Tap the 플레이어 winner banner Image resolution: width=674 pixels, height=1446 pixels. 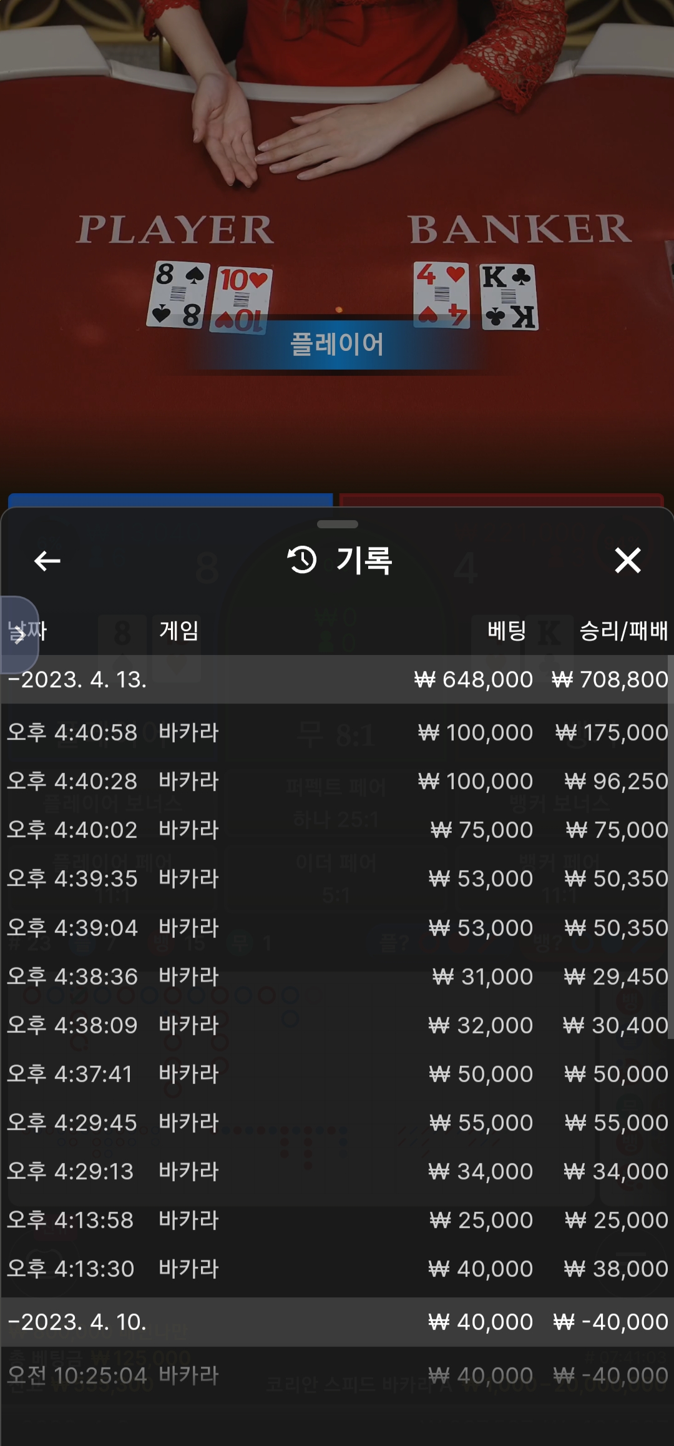(337, 344)
